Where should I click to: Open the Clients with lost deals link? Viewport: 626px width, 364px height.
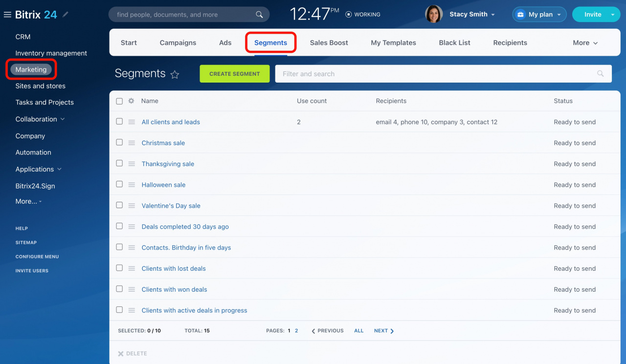(x=174, y=269)
